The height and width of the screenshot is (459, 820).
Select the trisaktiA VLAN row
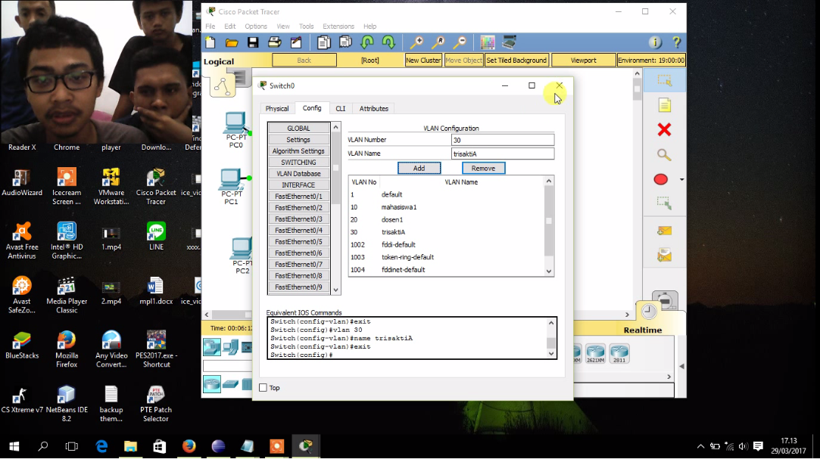447,232
